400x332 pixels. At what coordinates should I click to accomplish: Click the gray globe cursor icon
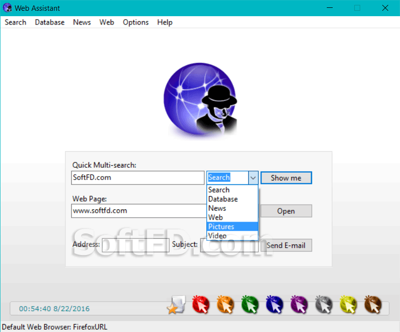(x=324, y=305)
